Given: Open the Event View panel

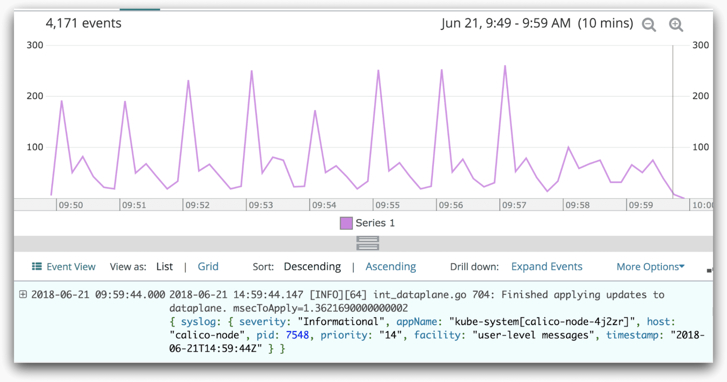Looking at the screenshot, I should point(71,266).
